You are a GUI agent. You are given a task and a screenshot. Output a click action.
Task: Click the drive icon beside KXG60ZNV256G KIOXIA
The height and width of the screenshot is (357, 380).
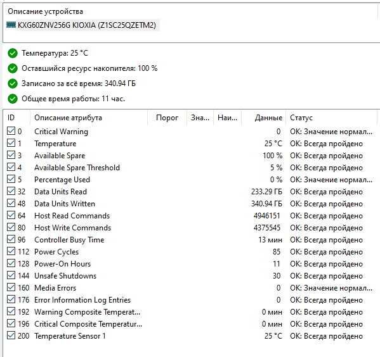[x=11, y=25]
